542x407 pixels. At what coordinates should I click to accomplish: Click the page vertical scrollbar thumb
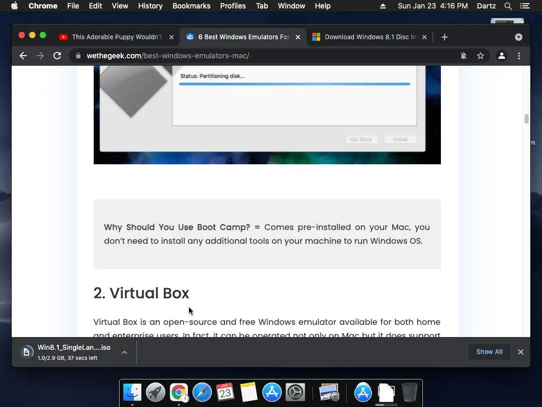526,119
